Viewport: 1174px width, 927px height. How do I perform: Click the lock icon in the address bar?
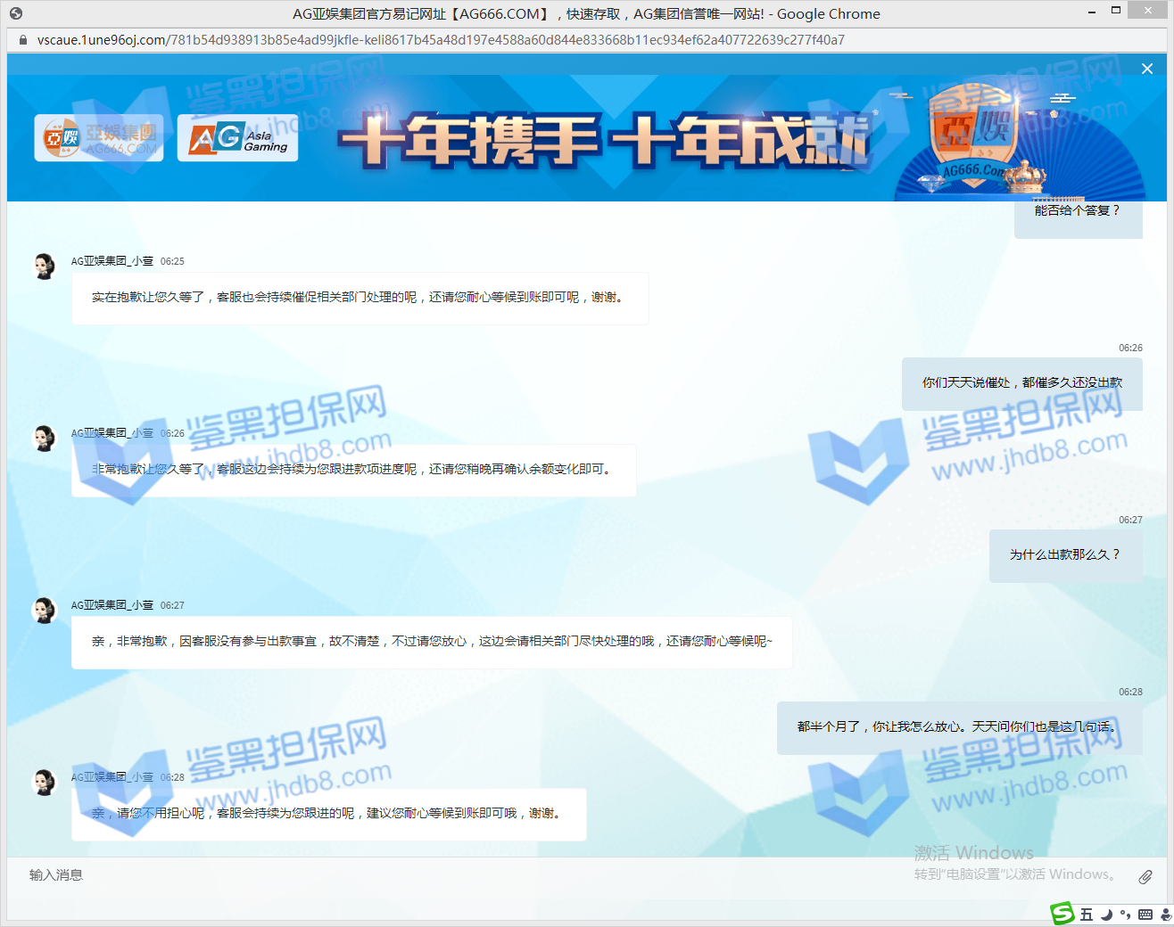click(23, 40)
